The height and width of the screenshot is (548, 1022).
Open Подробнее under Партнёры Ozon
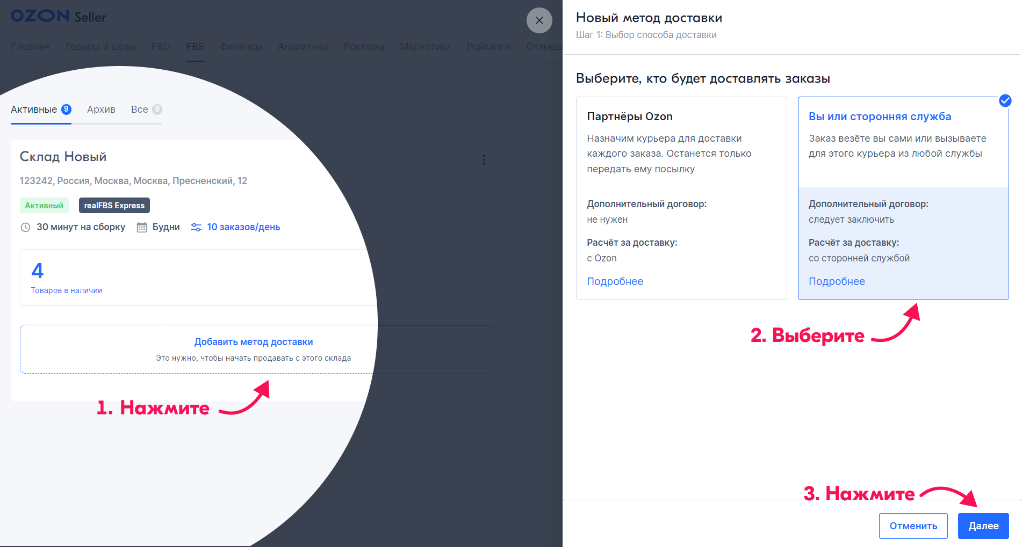click(615, 282)
